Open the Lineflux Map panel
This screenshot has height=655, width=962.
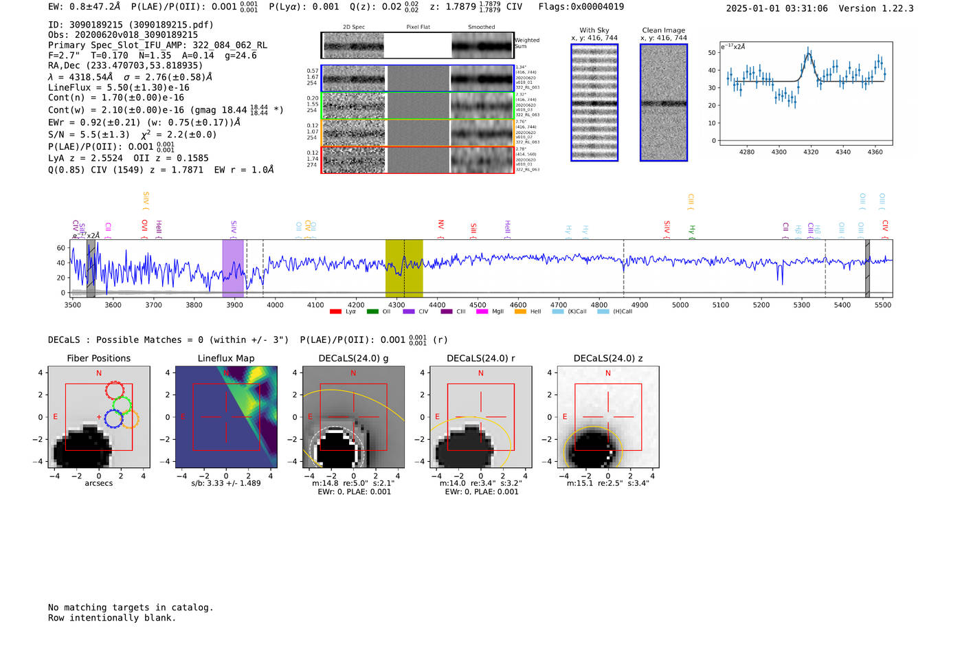pos(226,417)
